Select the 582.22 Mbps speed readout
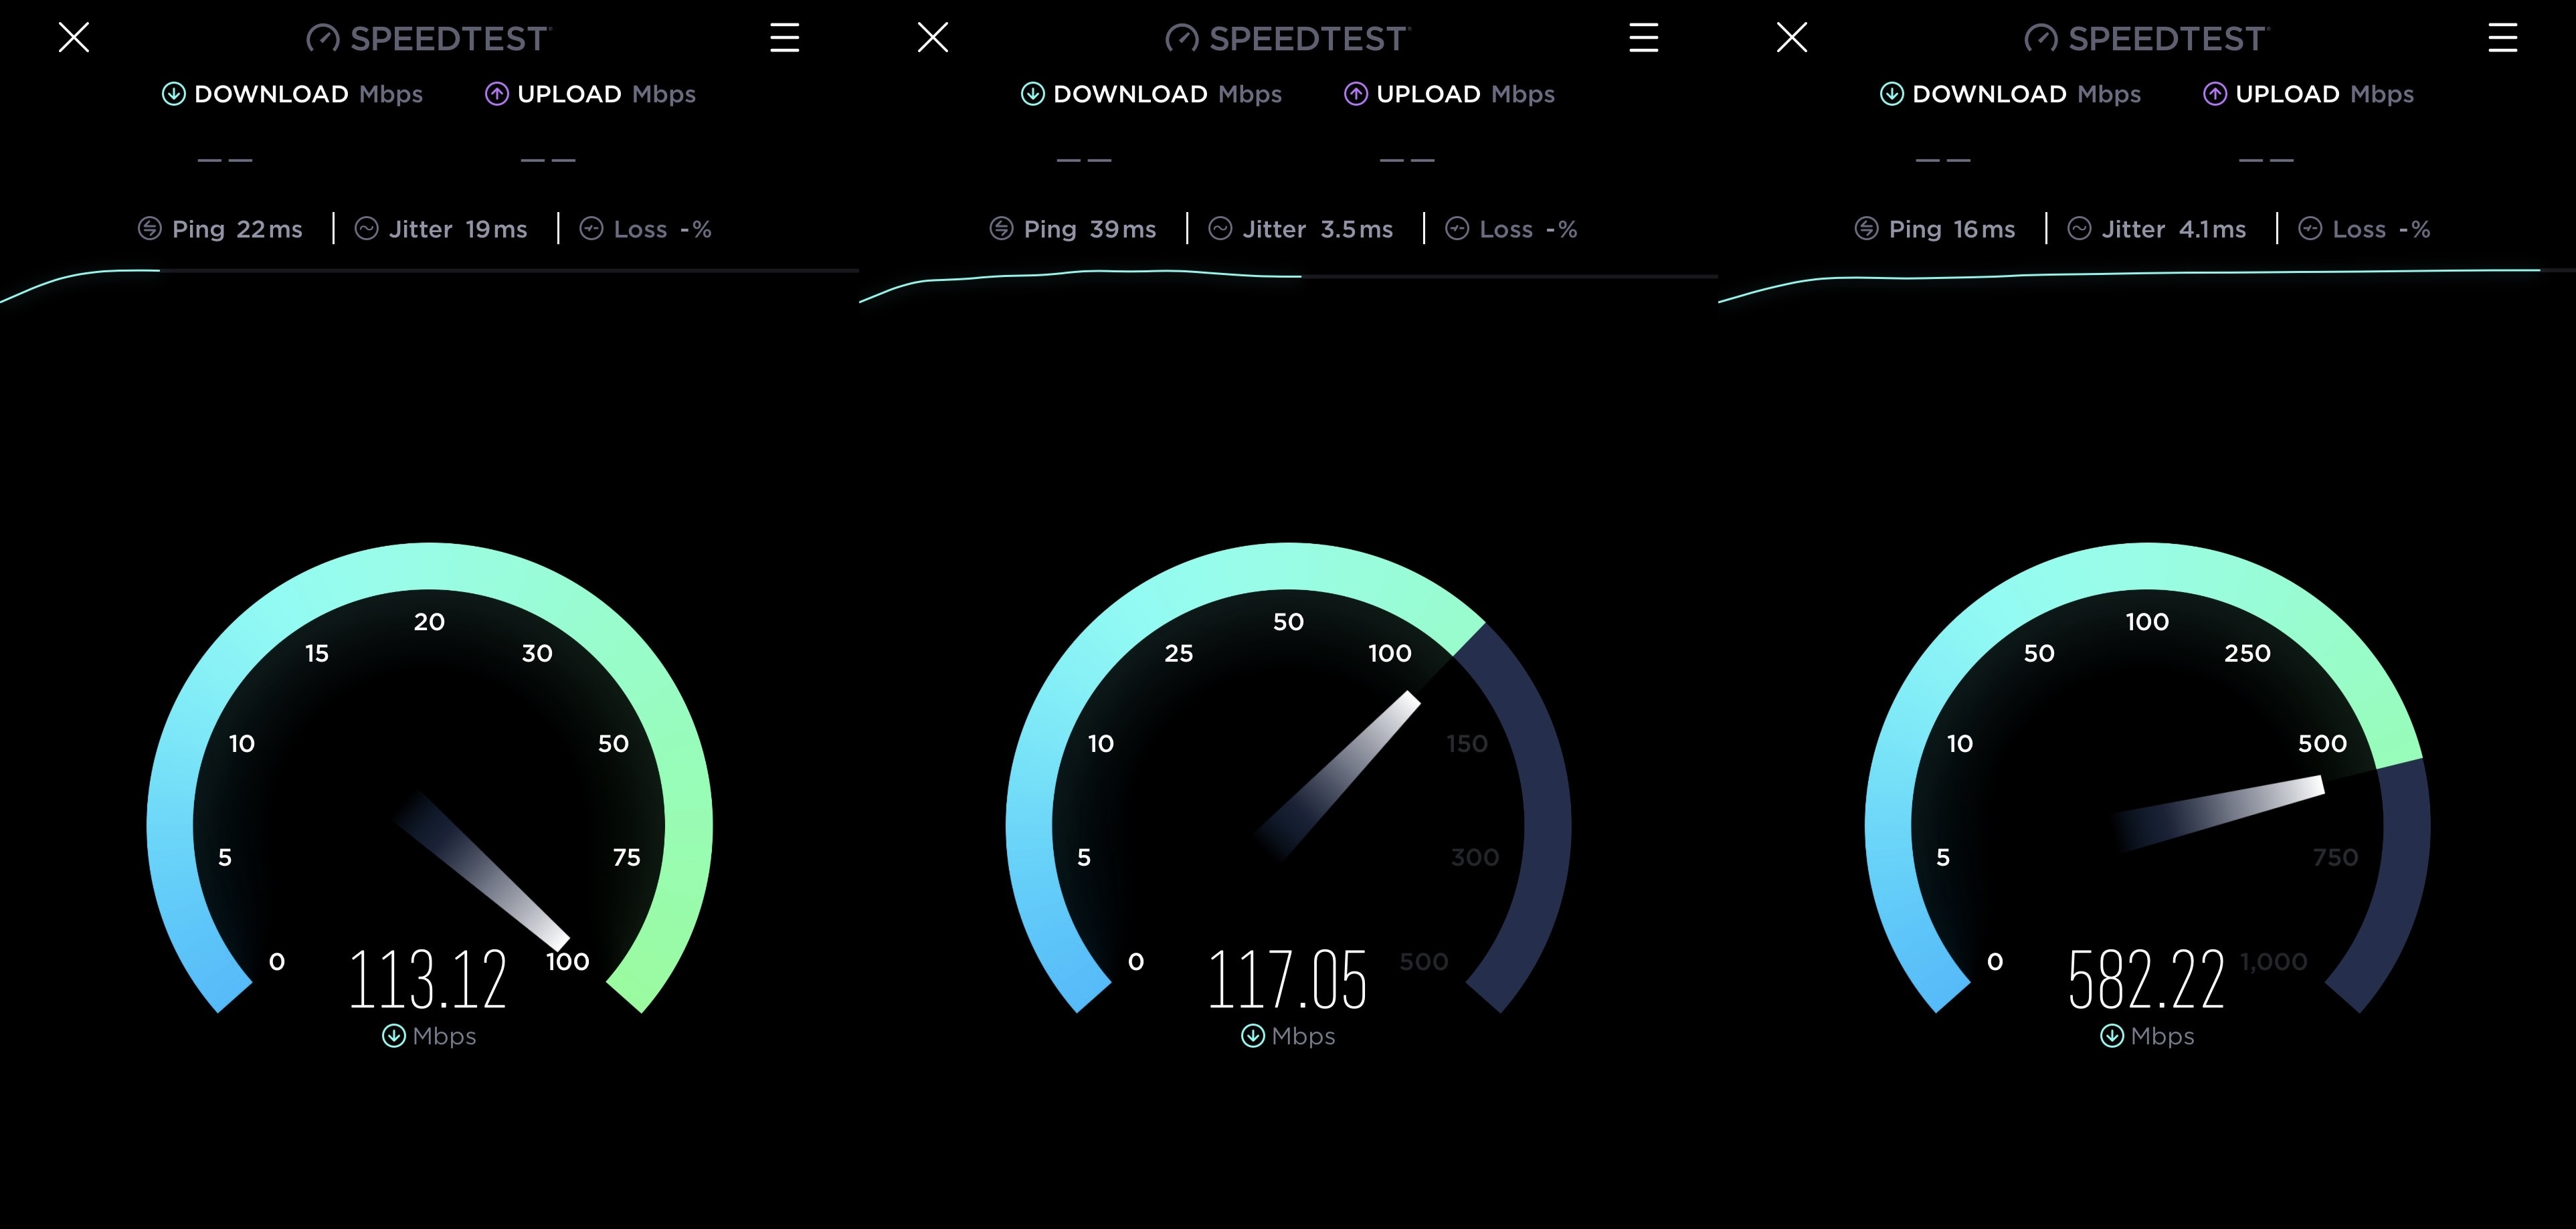 click(2146, 979)
